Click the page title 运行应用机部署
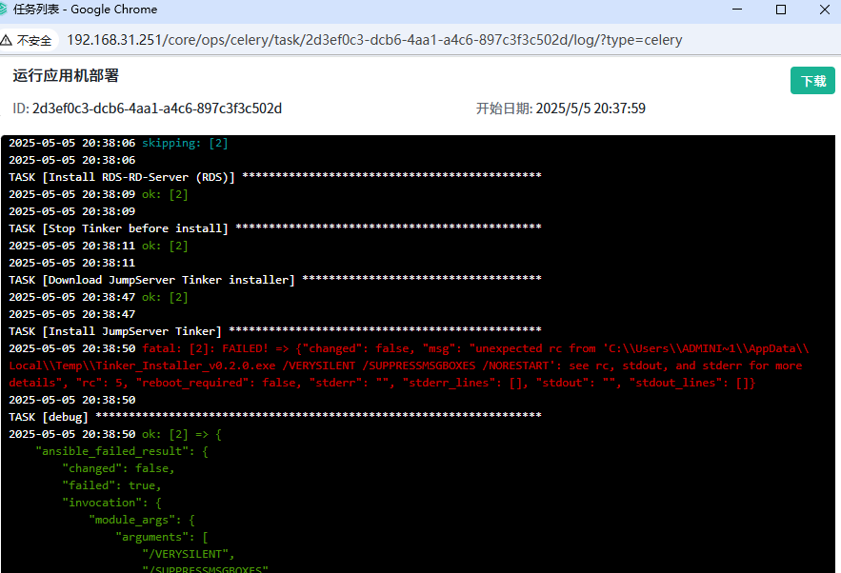Image resolution: width=841 pixels, height=573 pixels. tap(66, 75)
